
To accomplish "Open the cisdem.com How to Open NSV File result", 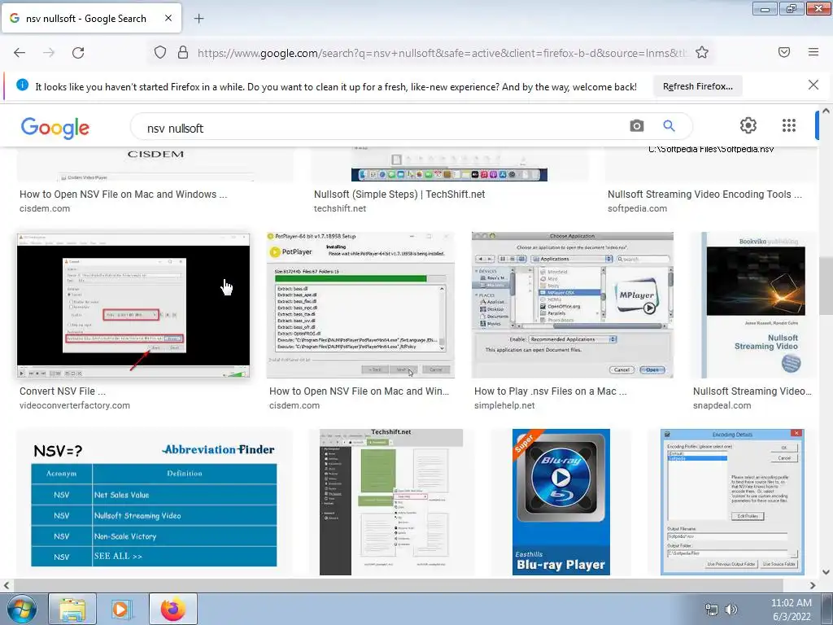I will 124,194.
